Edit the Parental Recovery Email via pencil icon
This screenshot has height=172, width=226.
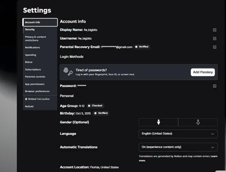[x=215, y=47]
